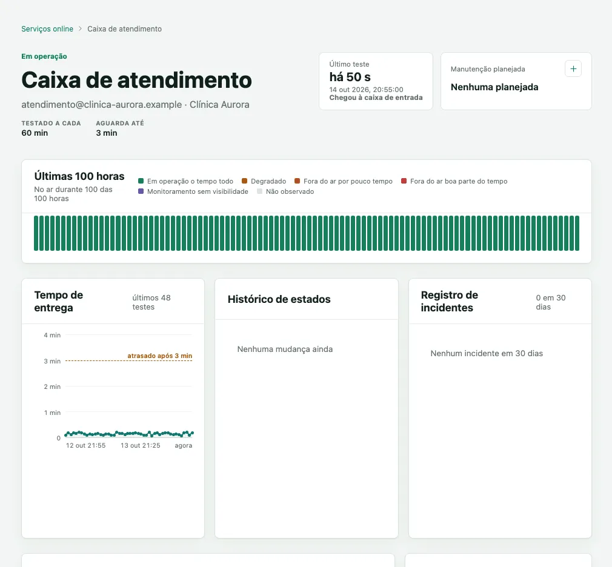This screenshot has width=612, height=567.
Task: Click the Caixa de atendimento breadcrumb text
Action: [124, 29]
